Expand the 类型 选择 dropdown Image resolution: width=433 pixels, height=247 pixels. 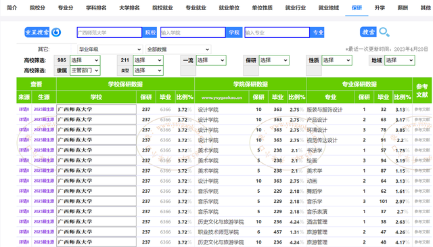click(x=148, y=70)
